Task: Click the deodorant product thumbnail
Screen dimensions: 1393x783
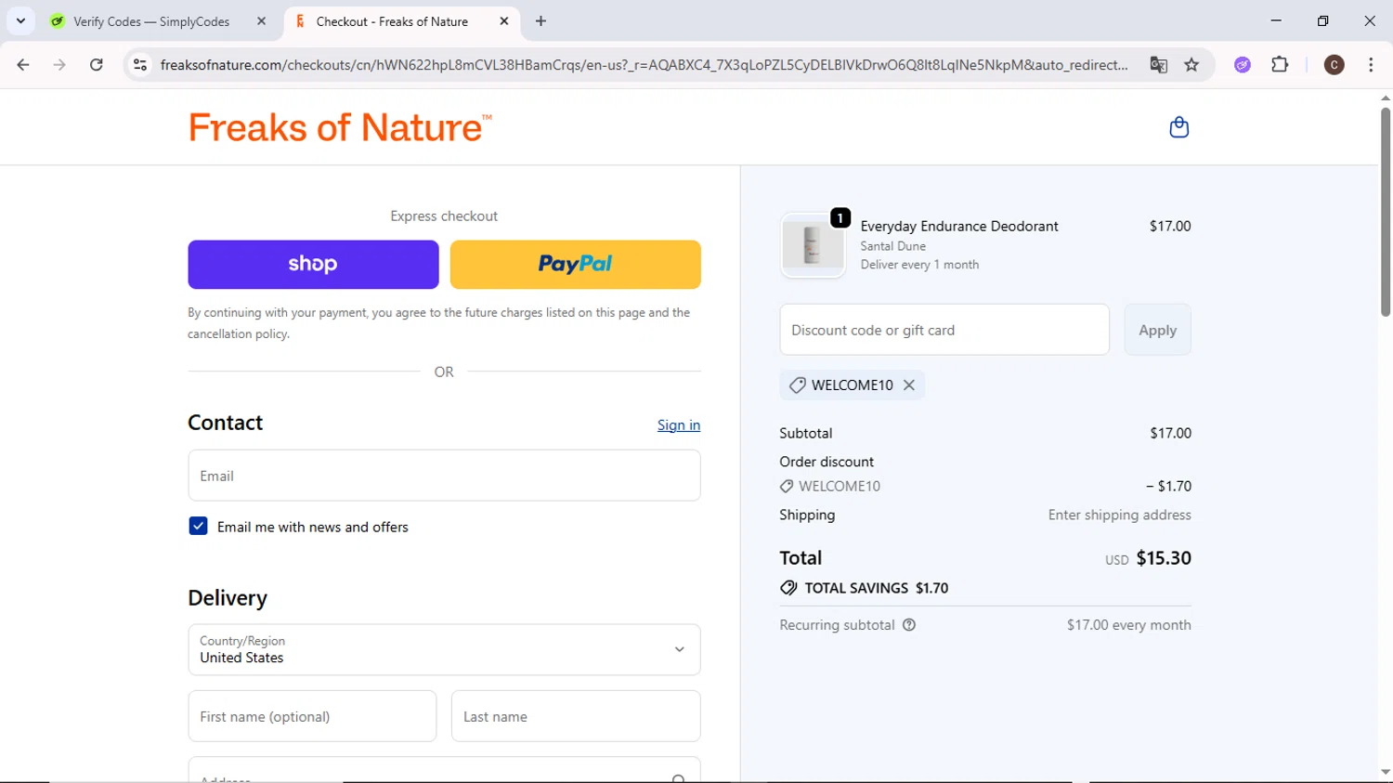Action: [x=813, y=246]
